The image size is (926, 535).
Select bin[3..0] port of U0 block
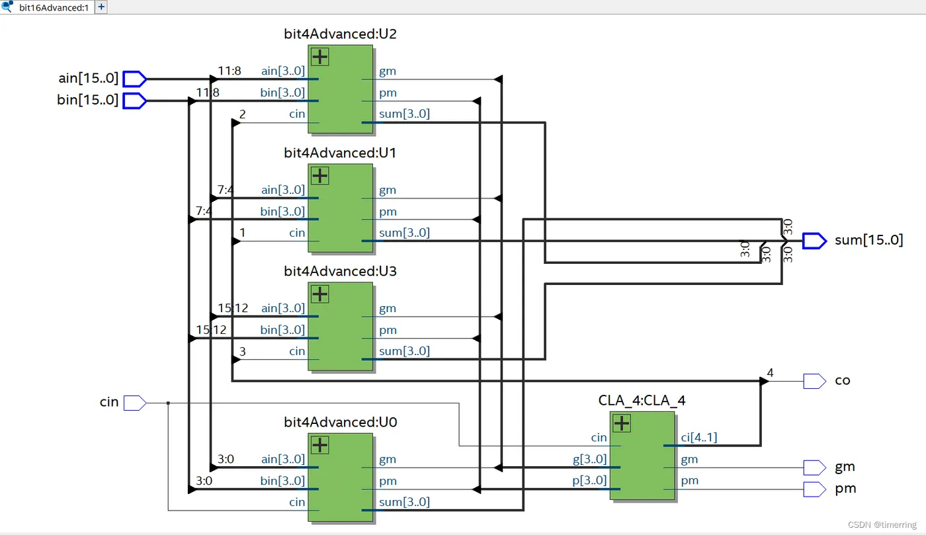pyautogui.click(x=283, y=481)
